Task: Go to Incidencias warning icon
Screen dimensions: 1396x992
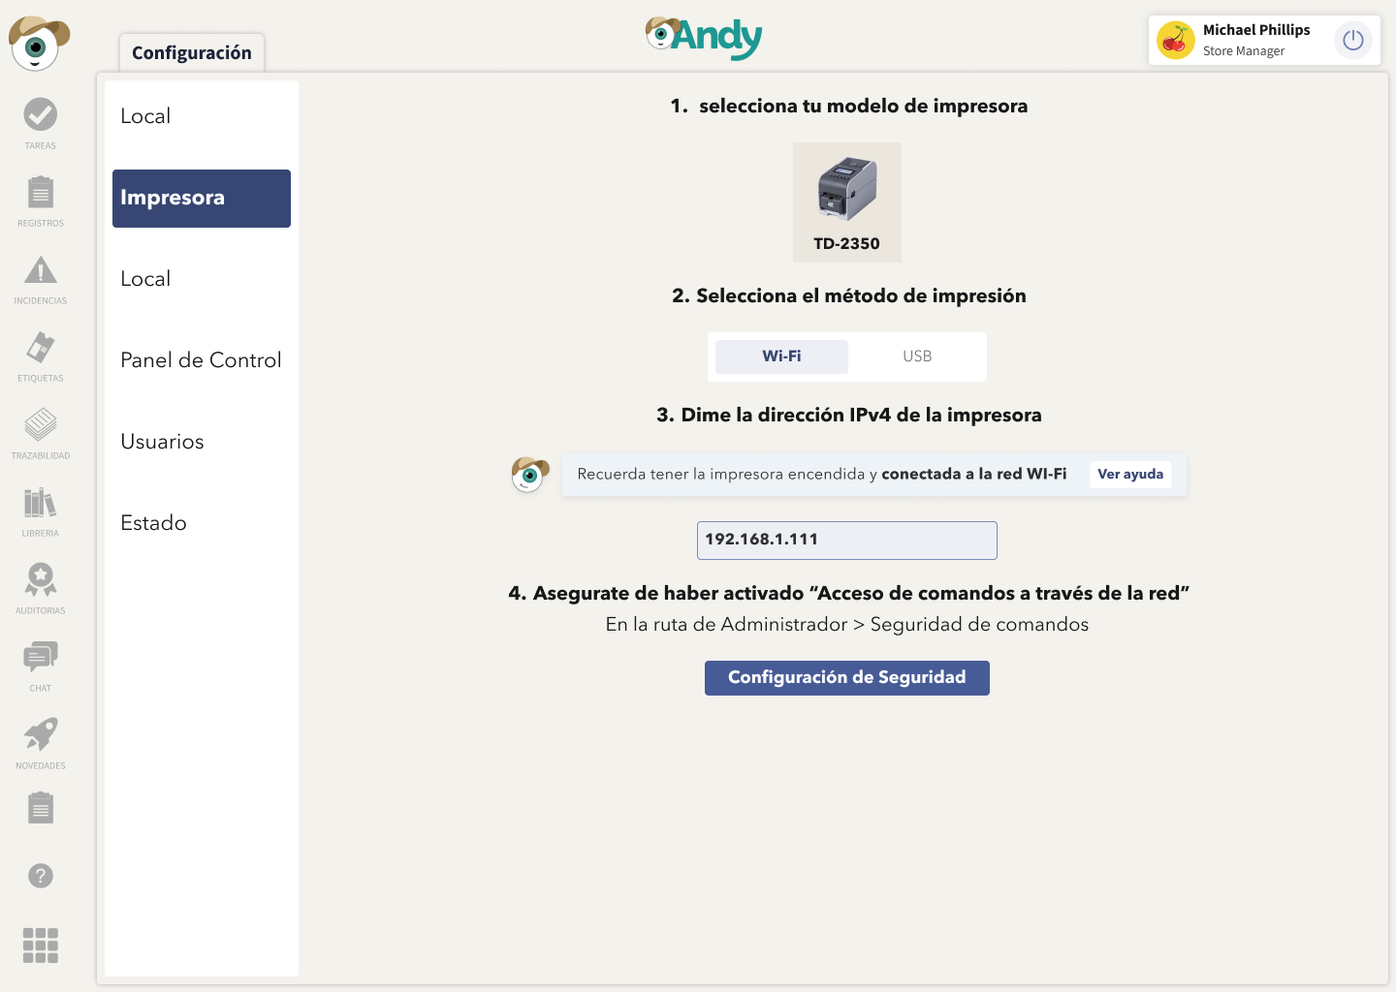Action: tap(40, 270)
